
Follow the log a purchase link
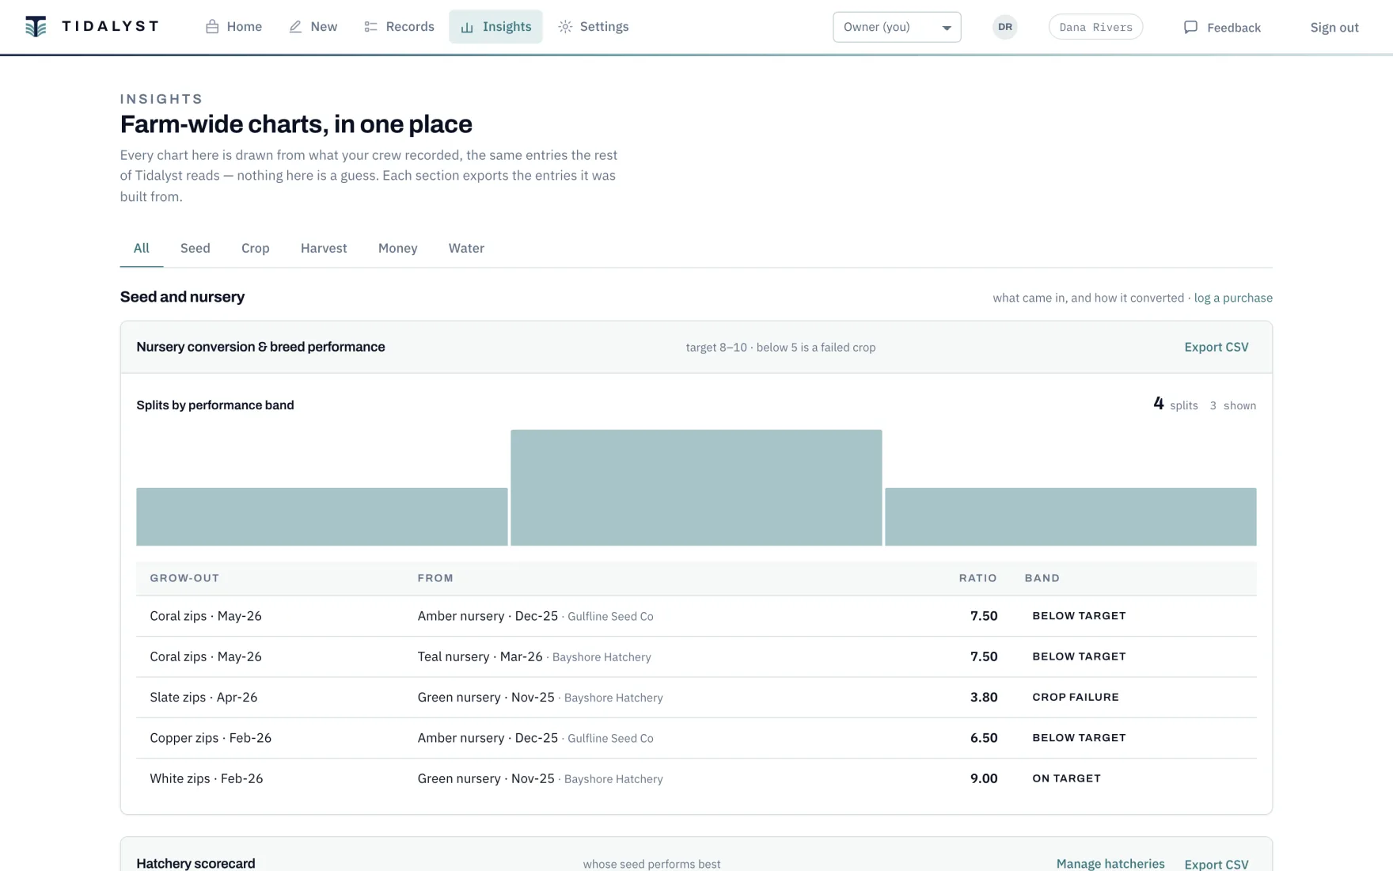(x=1233, y=299)
